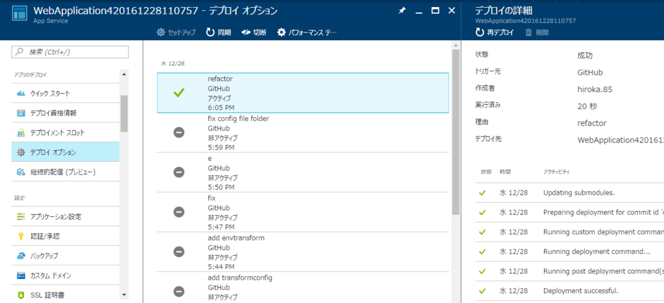Open デプロイメント スロット menu item

pyautogui.click(x=65, y=133)
